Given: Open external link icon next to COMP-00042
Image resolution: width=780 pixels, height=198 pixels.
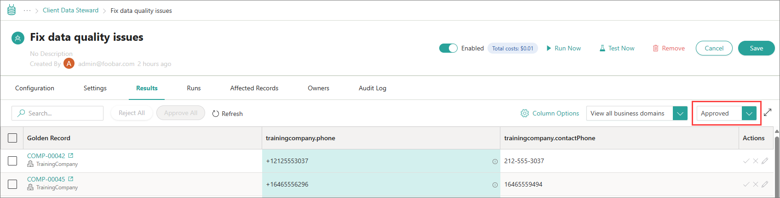Looking at the screenshot, I should (71, 156).
